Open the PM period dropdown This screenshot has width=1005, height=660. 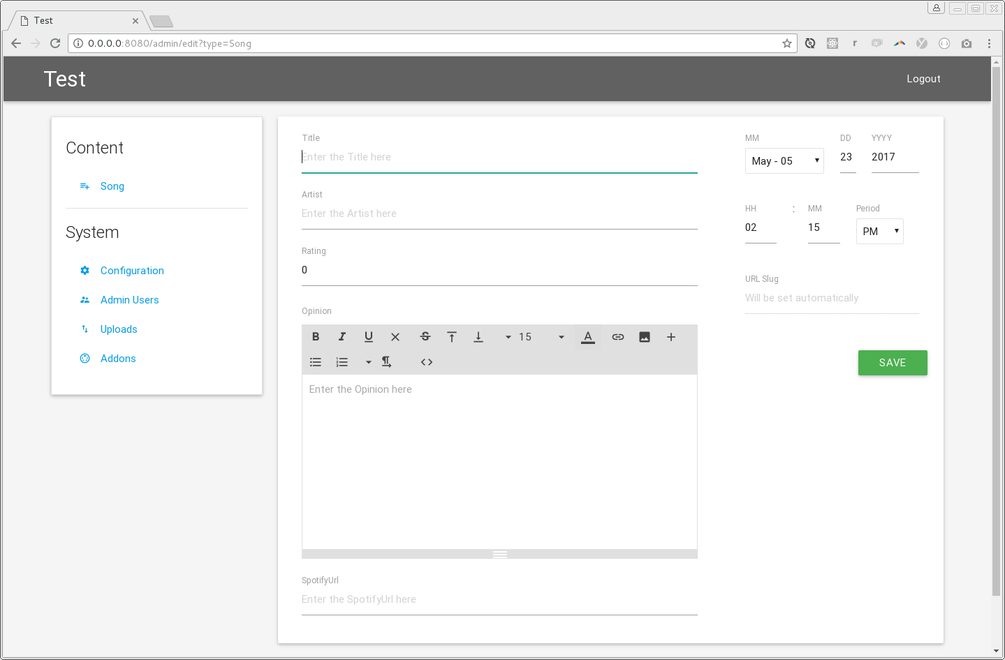point(879,231)
